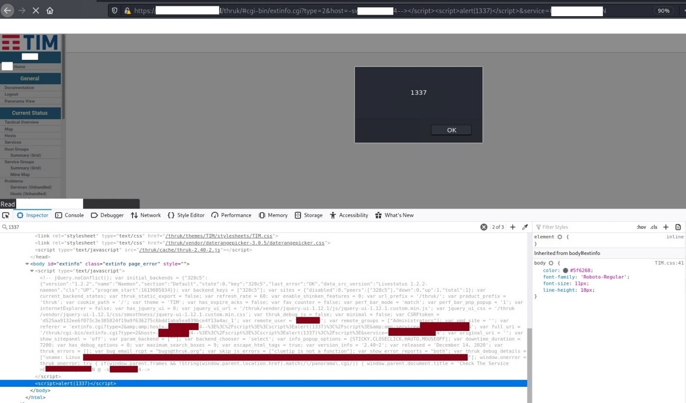
Task: Open the Home sidebar link
Action: 19,67
